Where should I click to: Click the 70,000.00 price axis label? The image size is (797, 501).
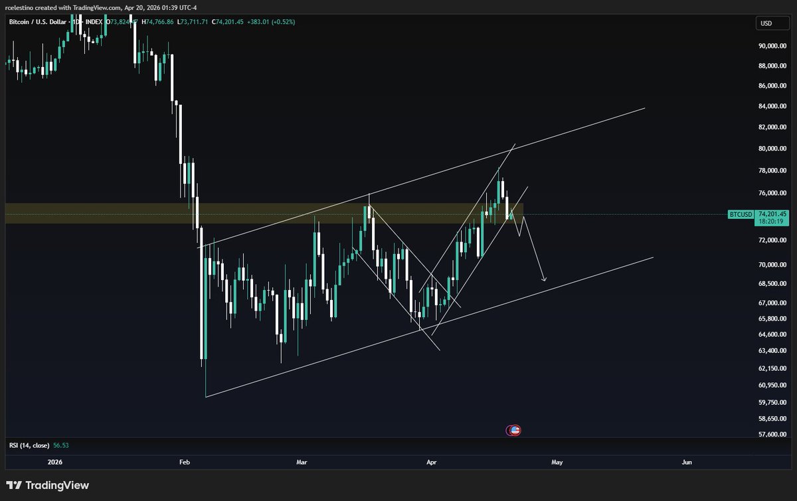772,265
